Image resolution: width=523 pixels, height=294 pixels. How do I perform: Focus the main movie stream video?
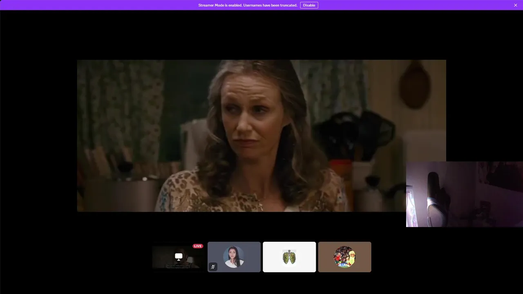click(261, 136)
